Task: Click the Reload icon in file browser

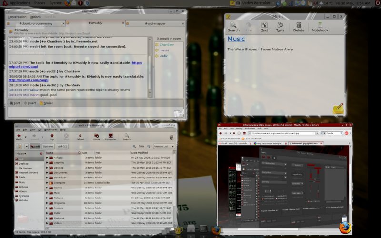Action: click(x=80, y=136)
